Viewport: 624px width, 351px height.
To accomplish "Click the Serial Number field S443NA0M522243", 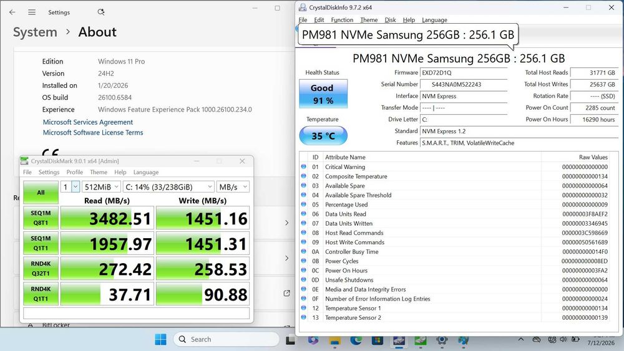I will [x=464, y=84].
